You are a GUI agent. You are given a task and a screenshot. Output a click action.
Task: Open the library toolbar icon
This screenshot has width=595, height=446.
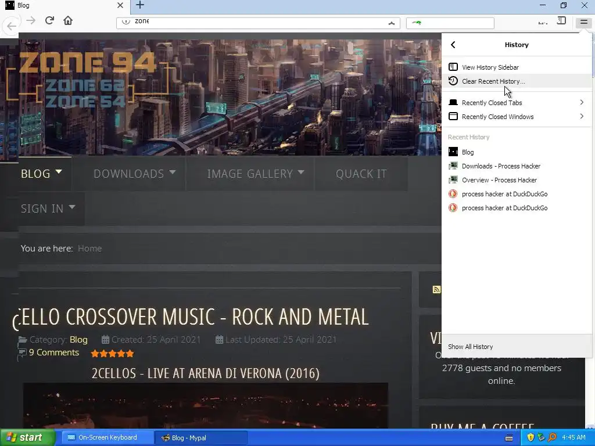pos(543,23)
